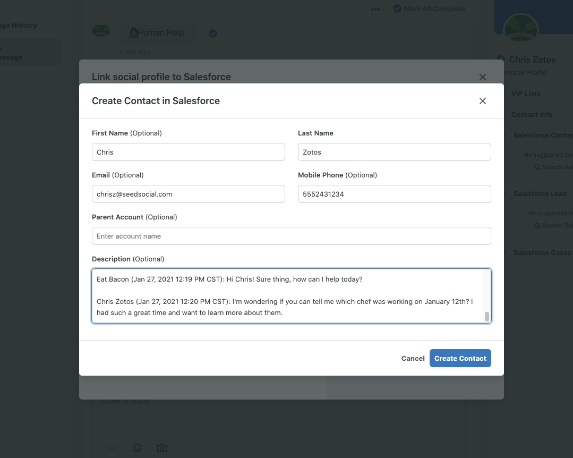Click the 'Create Contact in Salesforce' title

(x=156, y=101)
